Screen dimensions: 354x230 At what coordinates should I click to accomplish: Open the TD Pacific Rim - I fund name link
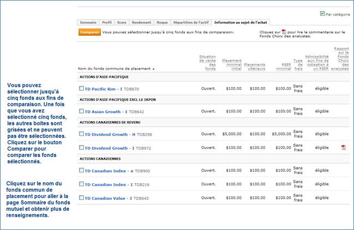103,88
